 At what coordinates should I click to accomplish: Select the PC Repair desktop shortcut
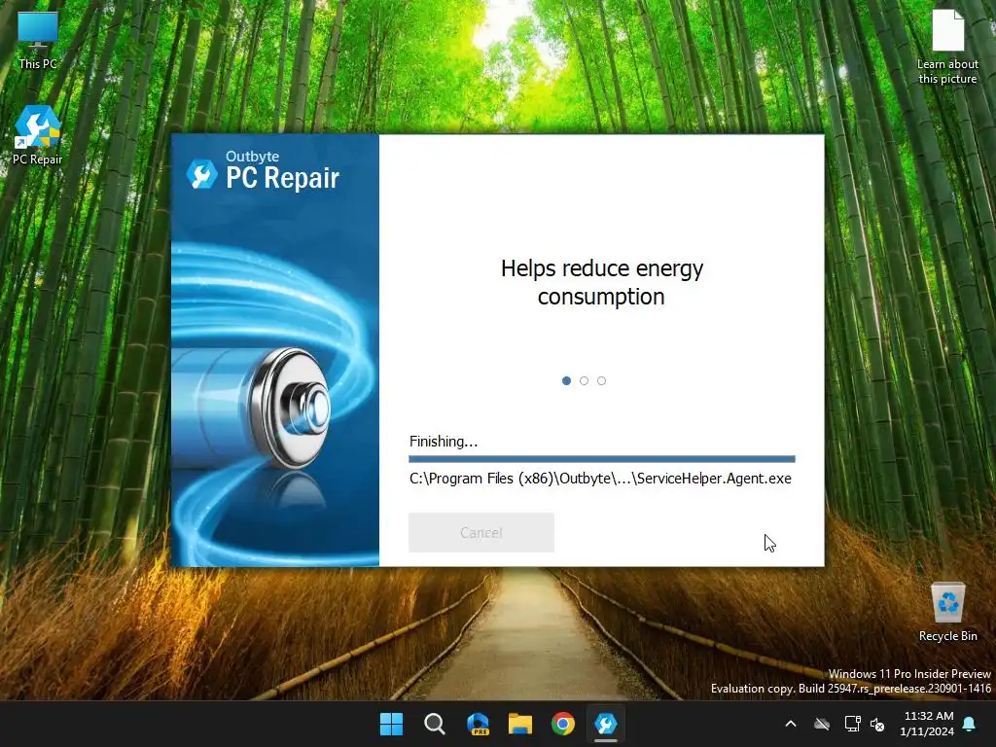(x=38, y=134)
